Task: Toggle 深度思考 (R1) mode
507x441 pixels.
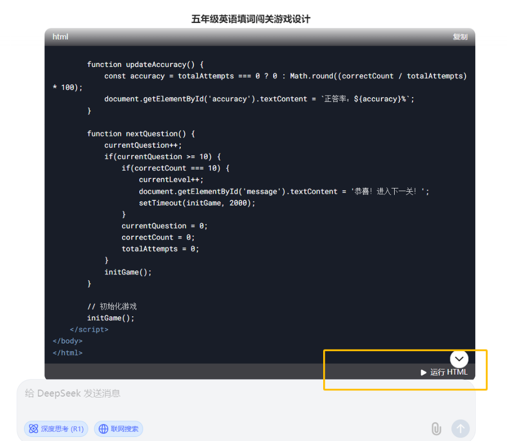Action: click(x=56, y=429)
